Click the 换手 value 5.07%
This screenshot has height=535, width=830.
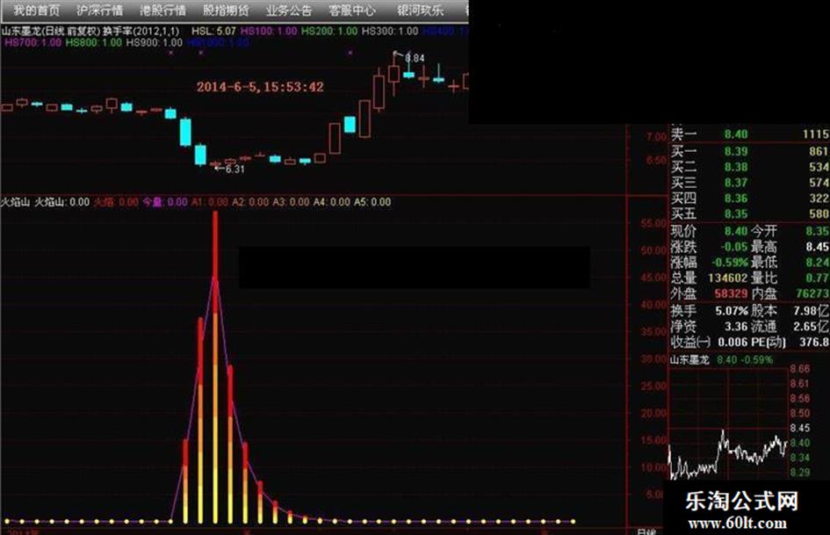tap(733, 311)
